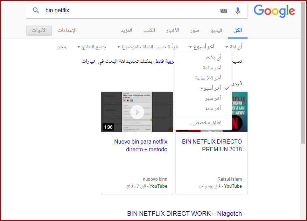Open the الأخبار tab
Viewport: 307px width, 221px height.
[173, 30]
